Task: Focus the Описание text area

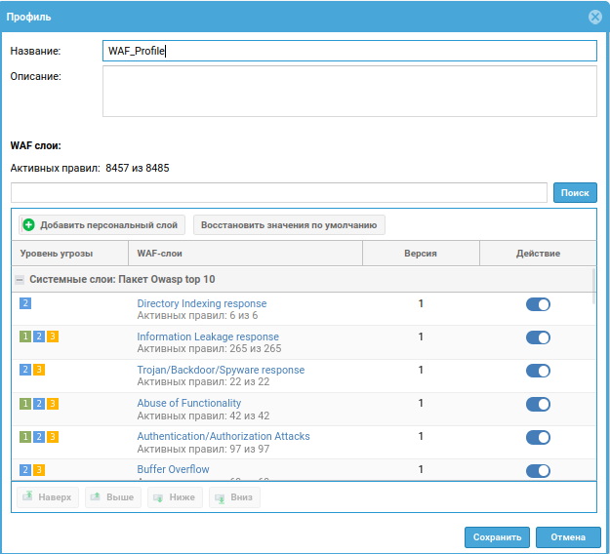Action: pyautogui.click(x=349, y=91)
